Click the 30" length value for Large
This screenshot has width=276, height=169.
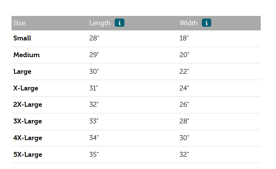pos(94,72)
